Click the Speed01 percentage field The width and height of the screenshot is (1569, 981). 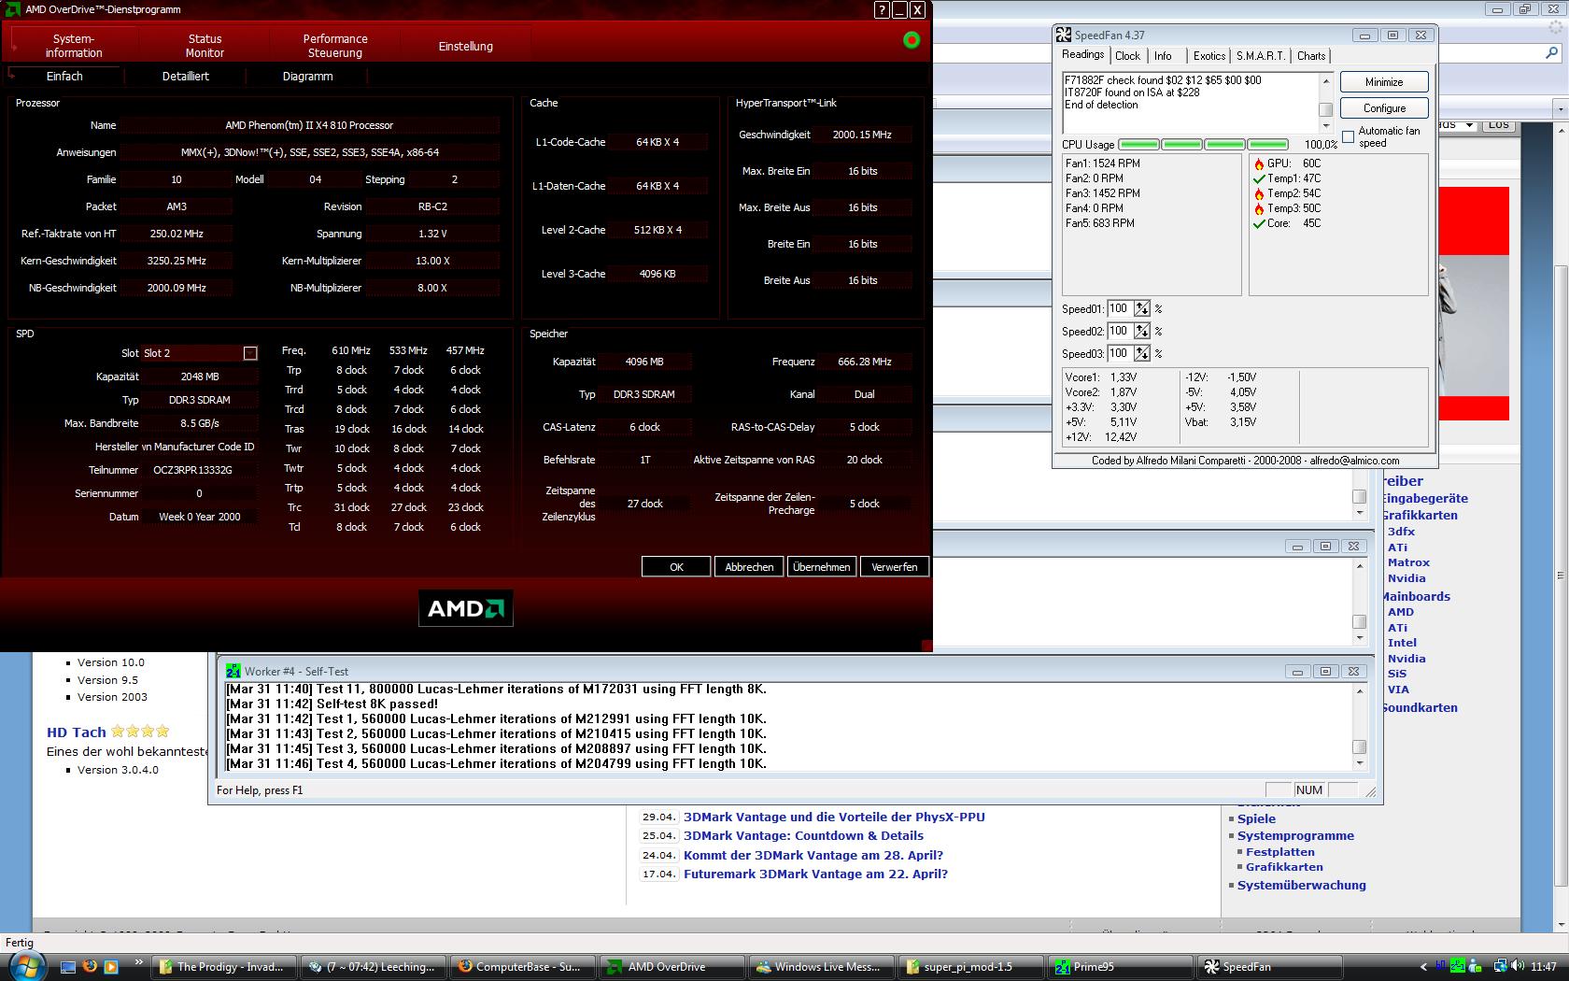[1120, 308]
